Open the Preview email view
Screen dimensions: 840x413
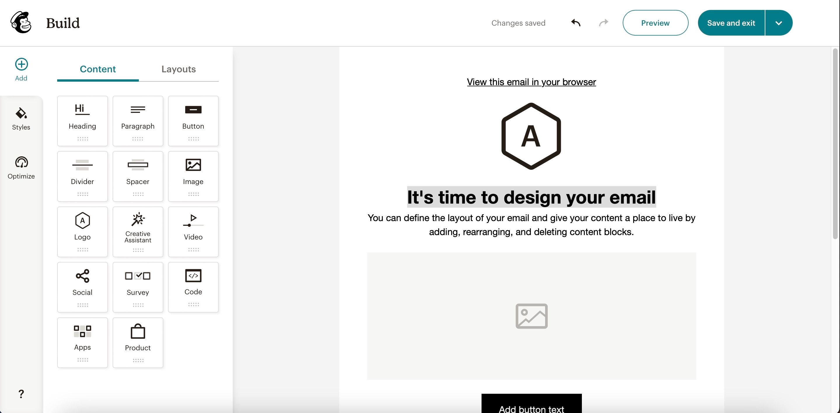(x=655, y=22)
